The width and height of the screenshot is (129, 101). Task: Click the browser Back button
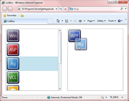pyautogui.click(x=5, y=9)
